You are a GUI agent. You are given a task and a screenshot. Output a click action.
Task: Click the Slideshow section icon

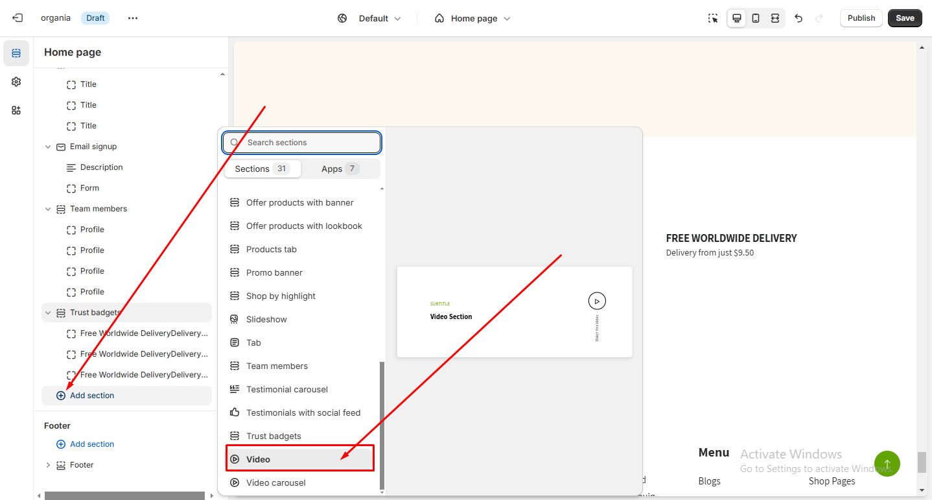(235, 319)
